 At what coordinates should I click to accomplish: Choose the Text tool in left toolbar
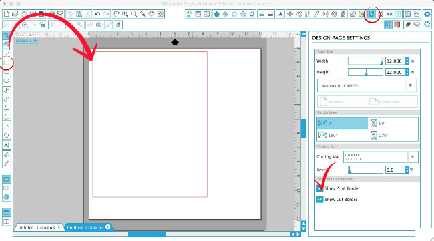point(7,145)
